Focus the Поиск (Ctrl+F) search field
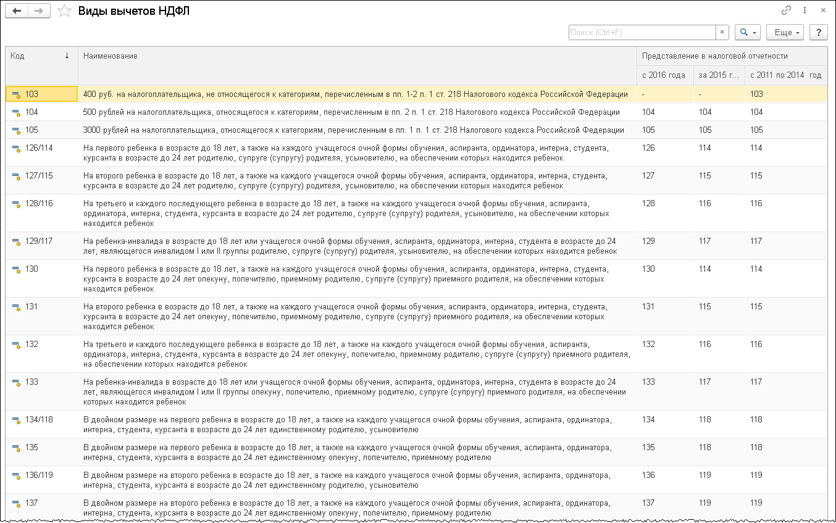Viewport: 836px width, 523px height. 642,32
